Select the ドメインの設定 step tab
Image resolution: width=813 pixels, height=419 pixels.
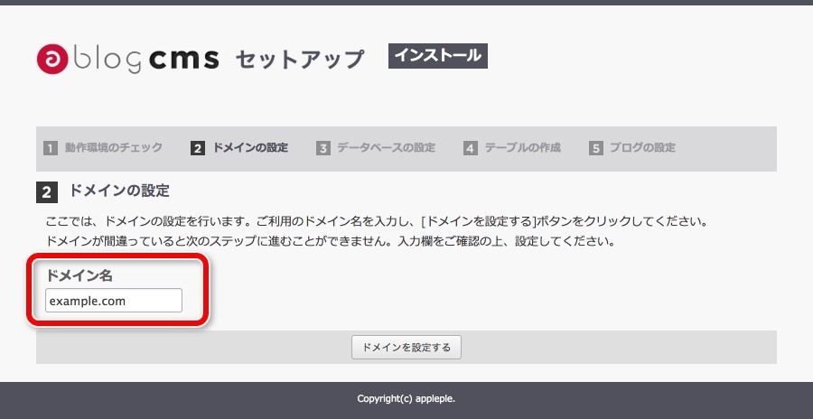[x=250, y=148]
